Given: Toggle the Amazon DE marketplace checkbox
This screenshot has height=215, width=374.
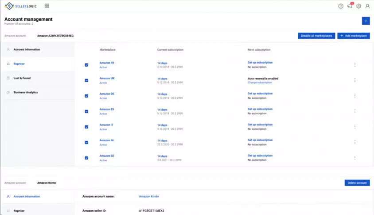Looking at the screenshot, I should point(86,96).
